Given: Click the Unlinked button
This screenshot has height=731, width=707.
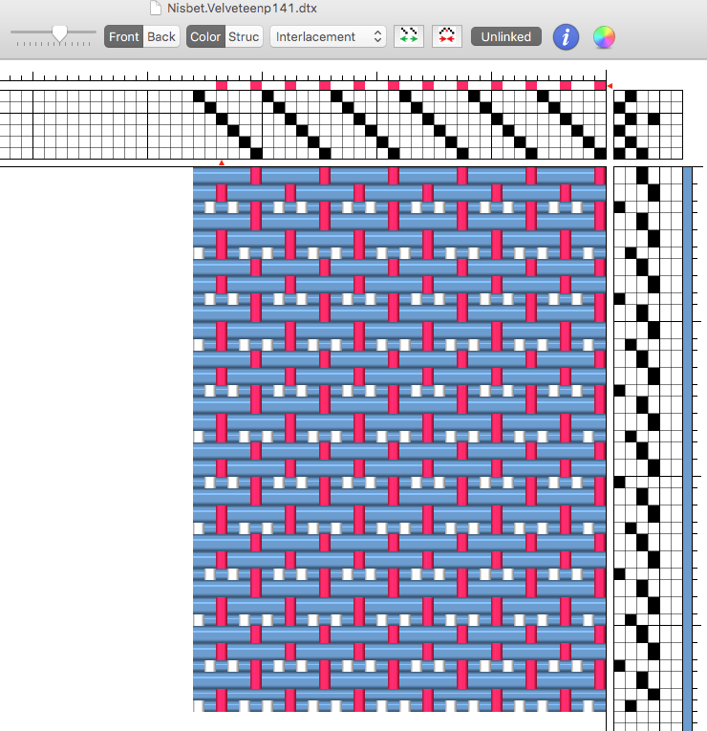Looking at the screenshot, I should click(505, 36).
